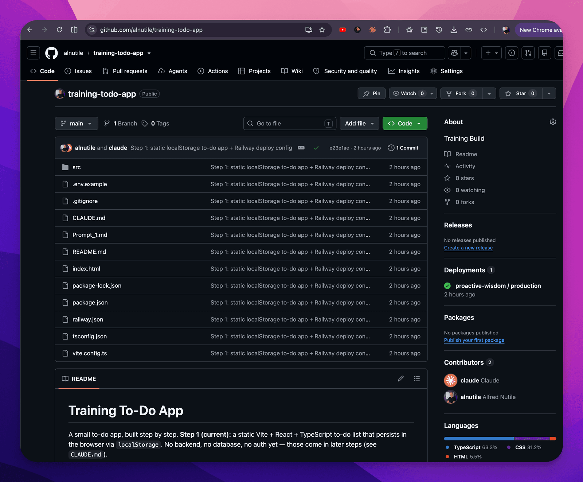
Task: Open the repositories icon in header
Action: [544, 53]
